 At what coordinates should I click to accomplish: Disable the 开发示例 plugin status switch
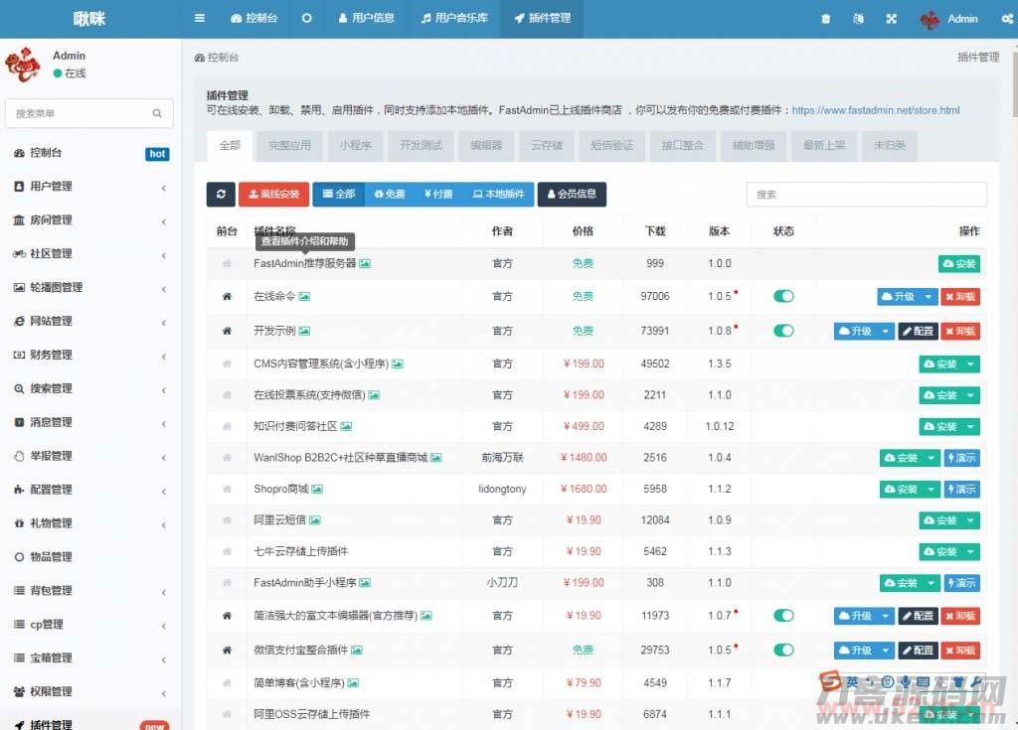(783, 331)
